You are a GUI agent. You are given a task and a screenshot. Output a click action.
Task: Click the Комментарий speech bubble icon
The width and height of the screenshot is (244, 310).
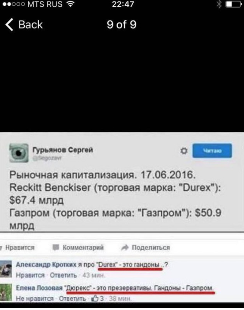pos(56,247)
